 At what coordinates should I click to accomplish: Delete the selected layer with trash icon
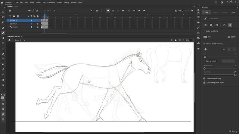18,16
